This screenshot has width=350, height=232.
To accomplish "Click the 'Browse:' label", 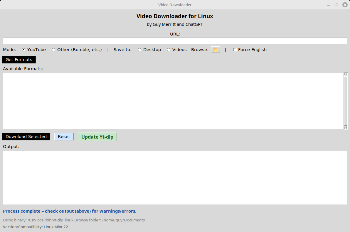I will (x=200, y=50).
